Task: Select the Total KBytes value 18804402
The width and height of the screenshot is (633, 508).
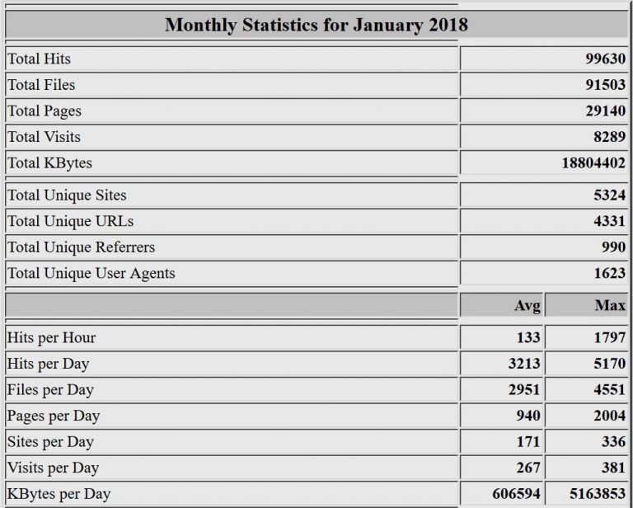Action: coord(593,163)
